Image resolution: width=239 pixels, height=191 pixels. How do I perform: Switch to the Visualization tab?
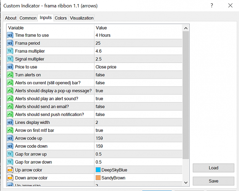(x=81, y=18)
